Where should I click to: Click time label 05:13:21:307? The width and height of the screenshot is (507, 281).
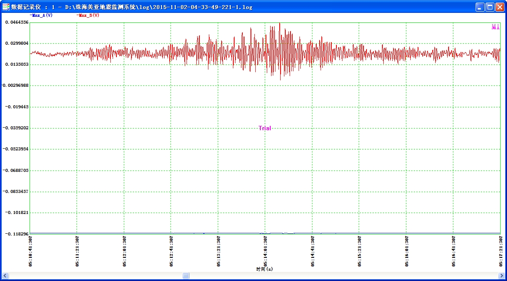[x=219, y=251]
